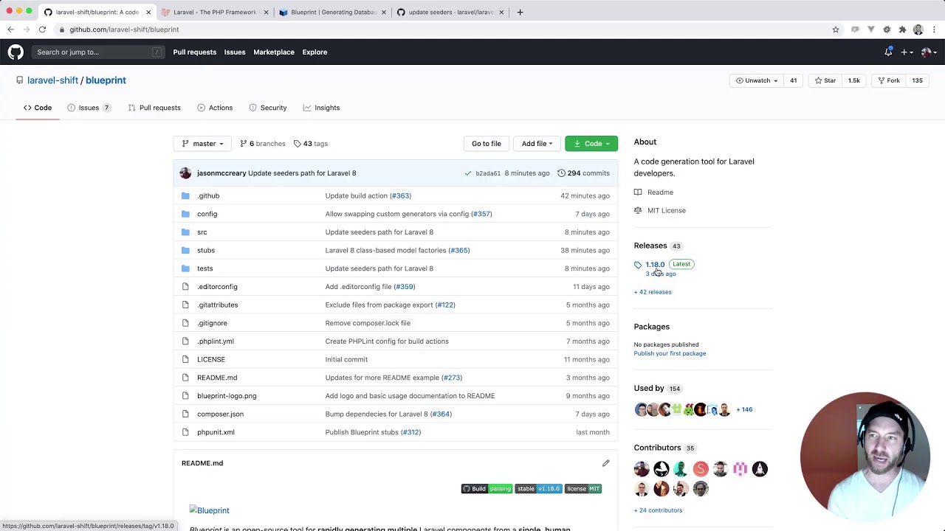This screenshot has width=945, height=531.
Task: Click the GitHub octocat logo
Action: [16, 52]
